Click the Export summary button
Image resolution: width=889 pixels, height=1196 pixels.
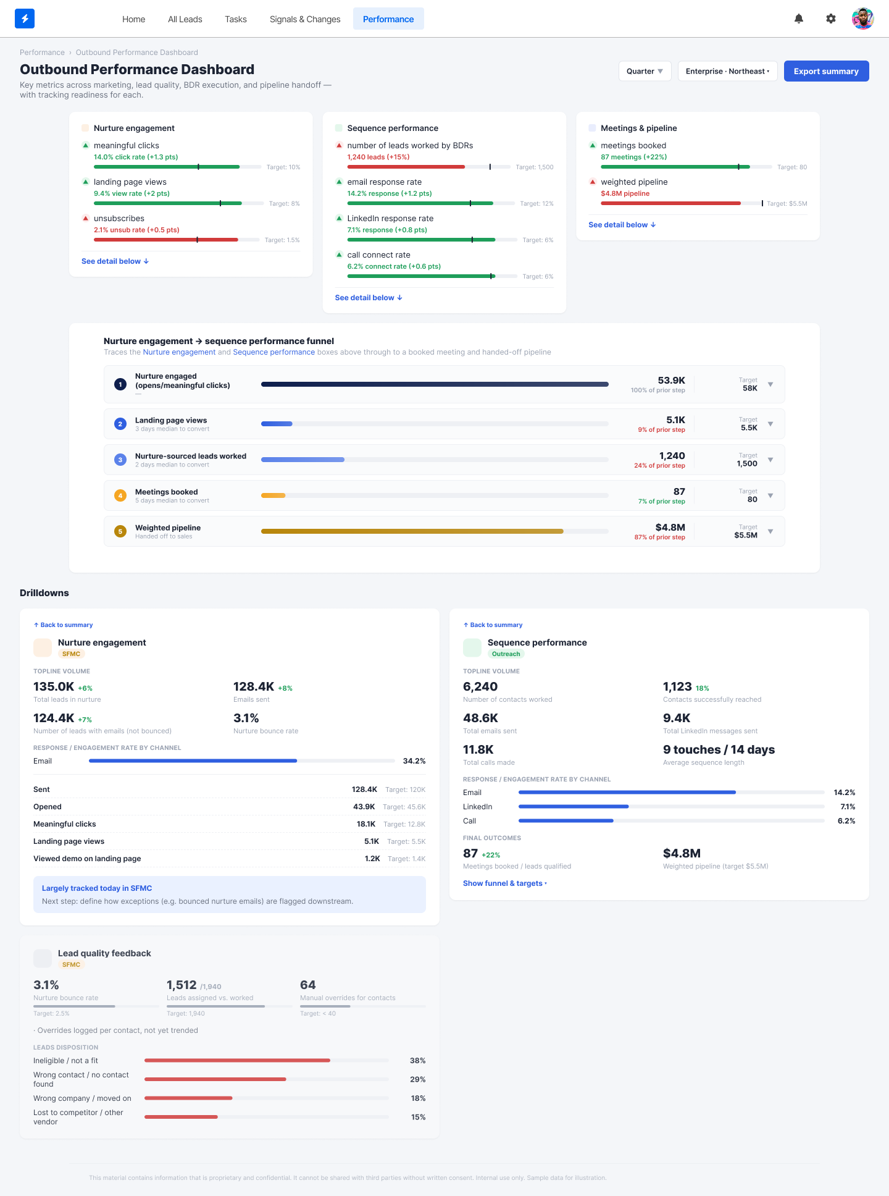(x=826, y=71)
